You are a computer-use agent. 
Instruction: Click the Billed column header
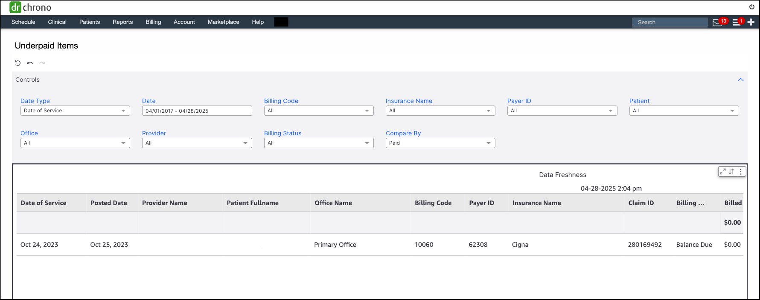click(733, 203)
